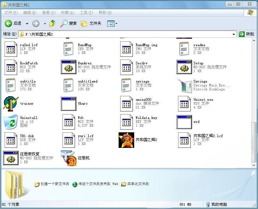
Task: Select the Wdt MIX file icon
Action: click(x=69, y=122)
